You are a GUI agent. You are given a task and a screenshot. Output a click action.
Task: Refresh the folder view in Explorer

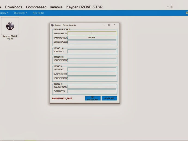point(172,7)
